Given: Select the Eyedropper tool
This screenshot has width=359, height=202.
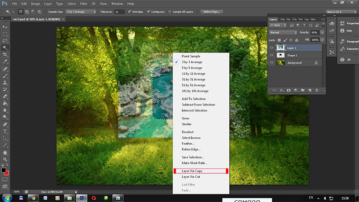Looking at the screenshot, I should tap(5, 61).
